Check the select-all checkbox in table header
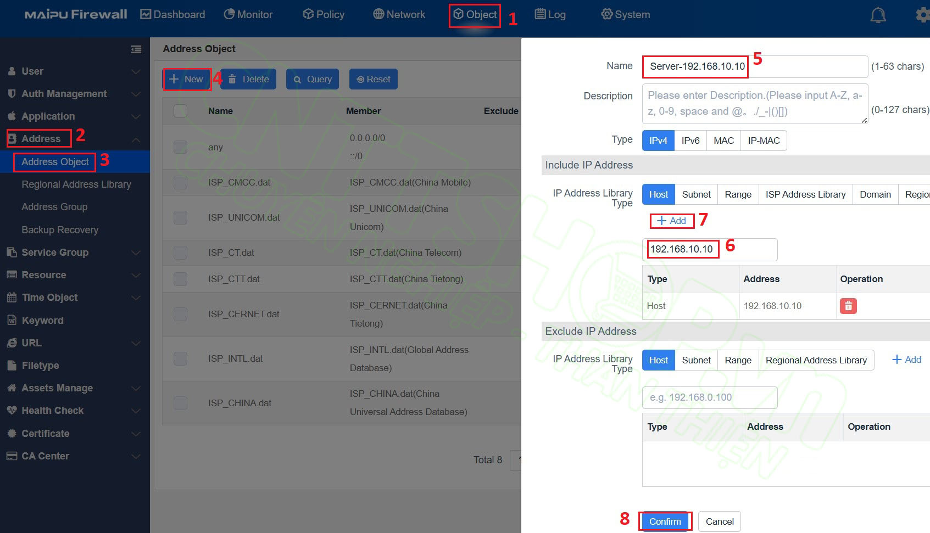Image resolution: width=930 pixels, height=533 pixels. point(180,110)
